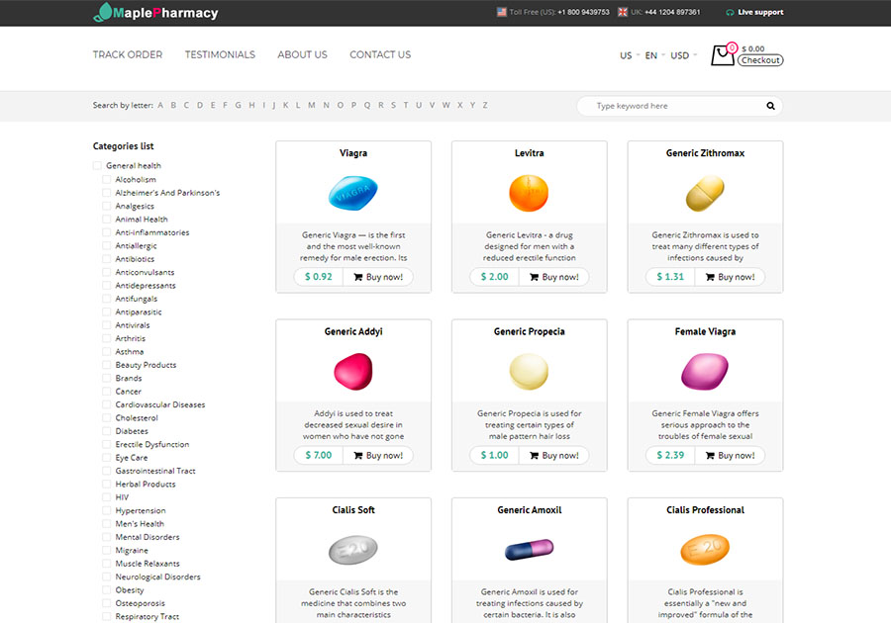Click the Checkout button
The width and height of the screenshot is (891, 623).
[x=760, y=60]
